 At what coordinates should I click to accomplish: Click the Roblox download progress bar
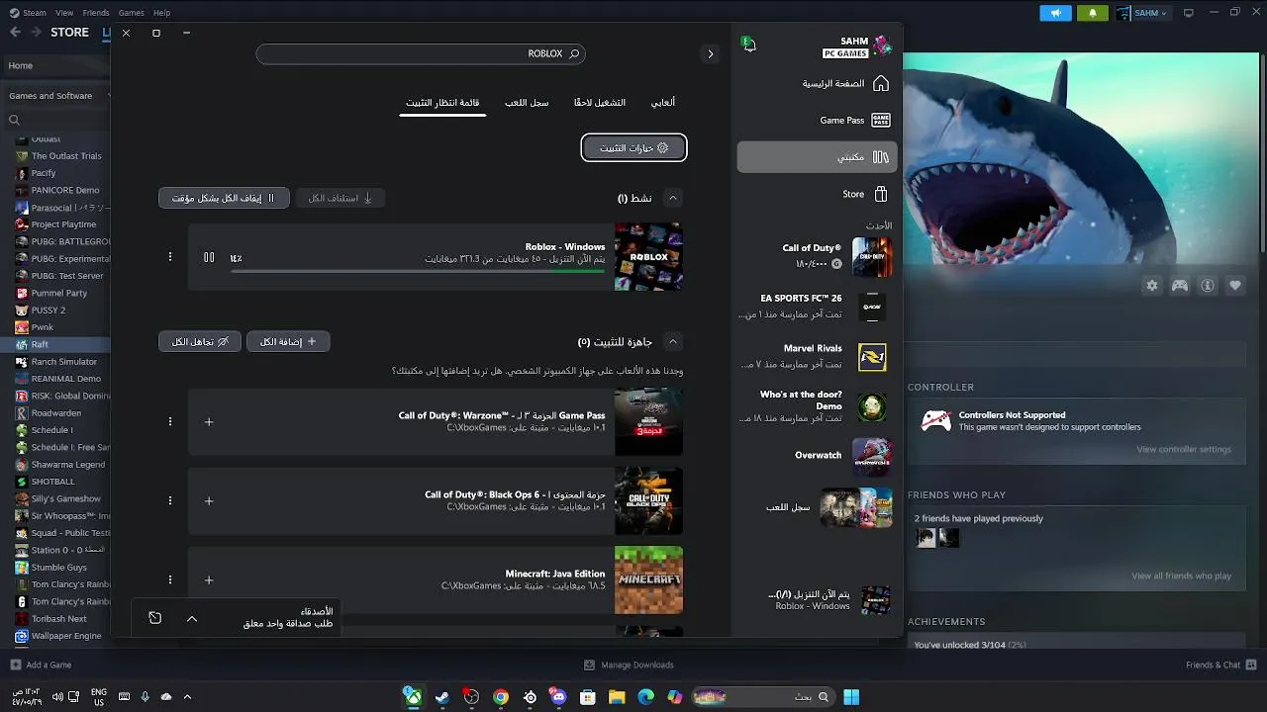[418, 270]
